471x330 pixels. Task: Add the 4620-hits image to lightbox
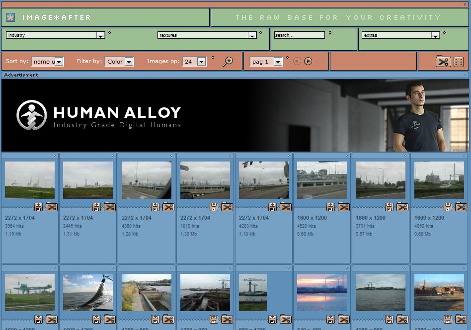tap(344, 207)
